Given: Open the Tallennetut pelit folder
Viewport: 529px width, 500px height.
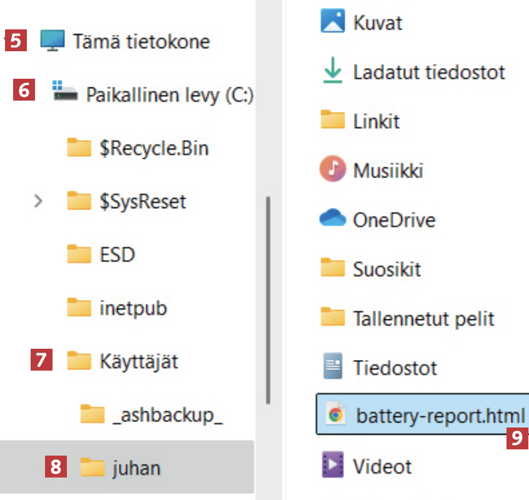Looking at the screenshot, I should tap(423, 317).
